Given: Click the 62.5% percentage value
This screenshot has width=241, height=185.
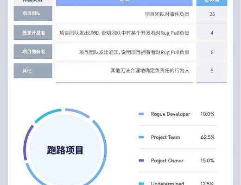Looking at the screenshot, I should click(x=207, y=137).
